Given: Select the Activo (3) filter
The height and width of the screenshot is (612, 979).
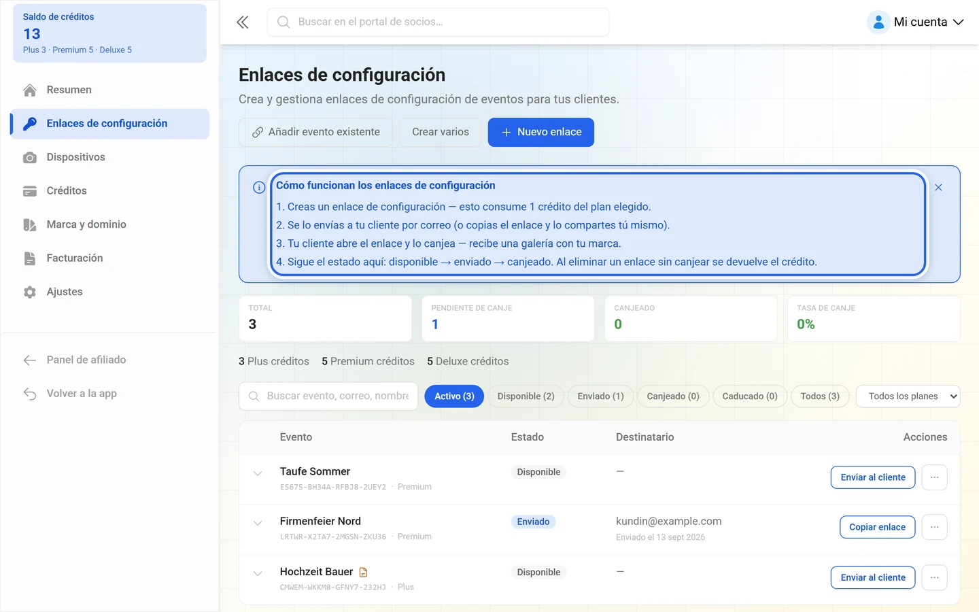Looking at the screenshot, I should pyautogui.click(x=454, y=396).
